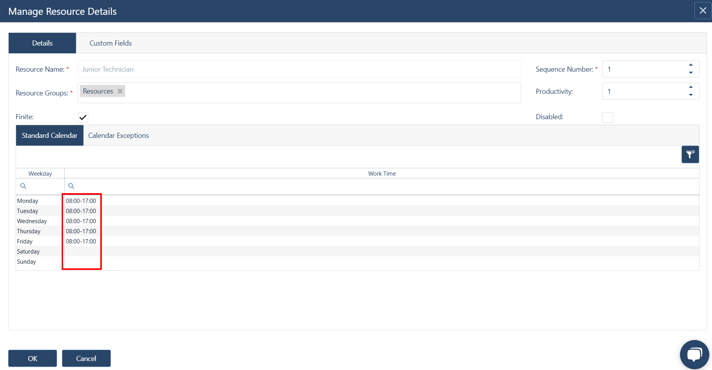Sort by the Work Time column header
Image resolution: width=712 pixels, height=370 pixels.
click(x=382, y=174)
